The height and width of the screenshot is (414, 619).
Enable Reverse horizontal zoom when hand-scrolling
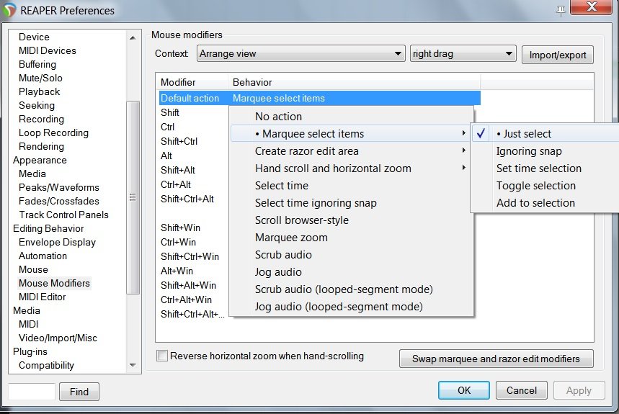[x=162, y=356]
